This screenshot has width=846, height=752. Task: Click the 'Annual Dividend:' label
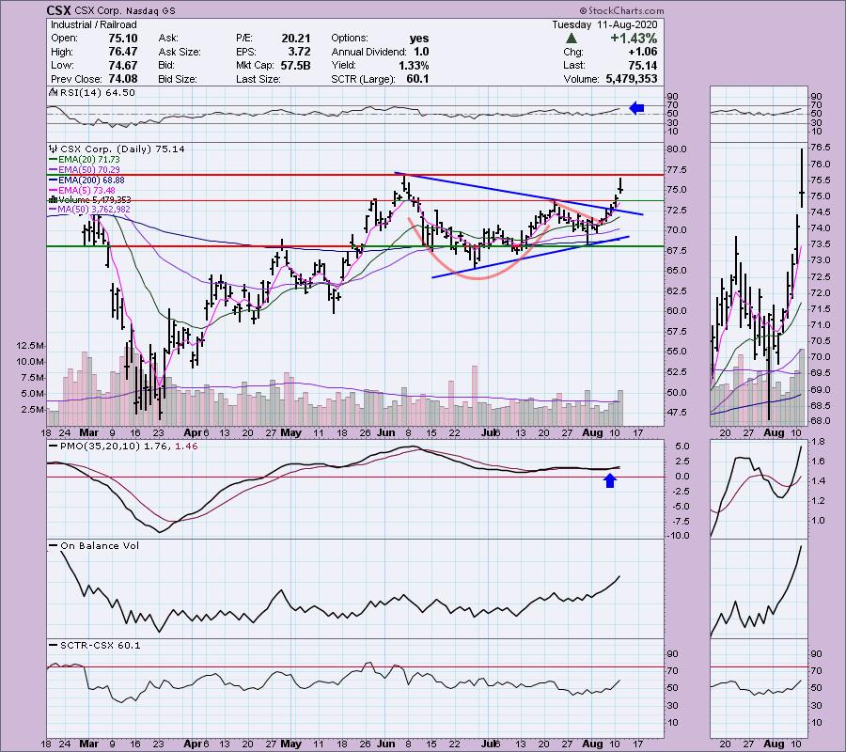click(x=369, y=52)
